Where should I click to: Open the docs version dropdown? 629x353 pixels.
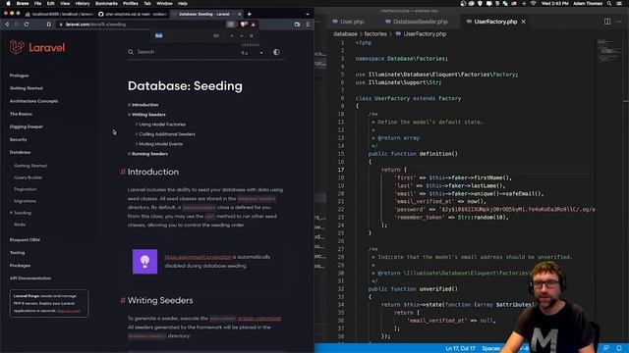[253, 52]
